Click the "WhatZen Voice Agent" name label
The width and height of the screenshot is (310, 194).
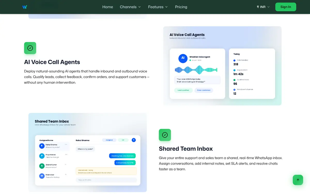tap(200, 57)
